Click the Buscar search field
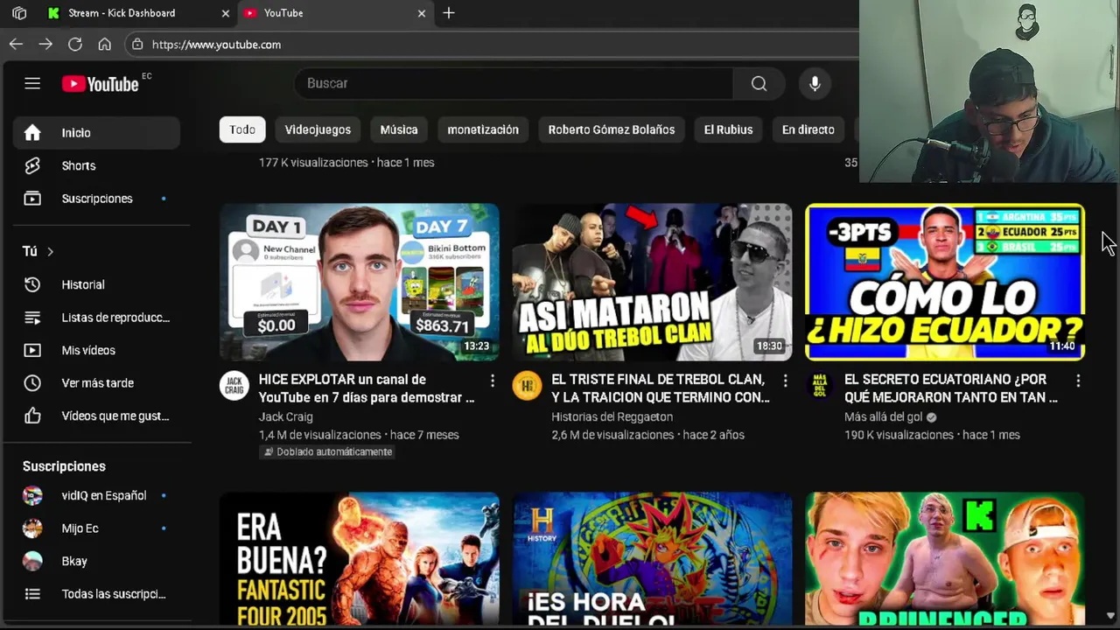 coord(514,83)
